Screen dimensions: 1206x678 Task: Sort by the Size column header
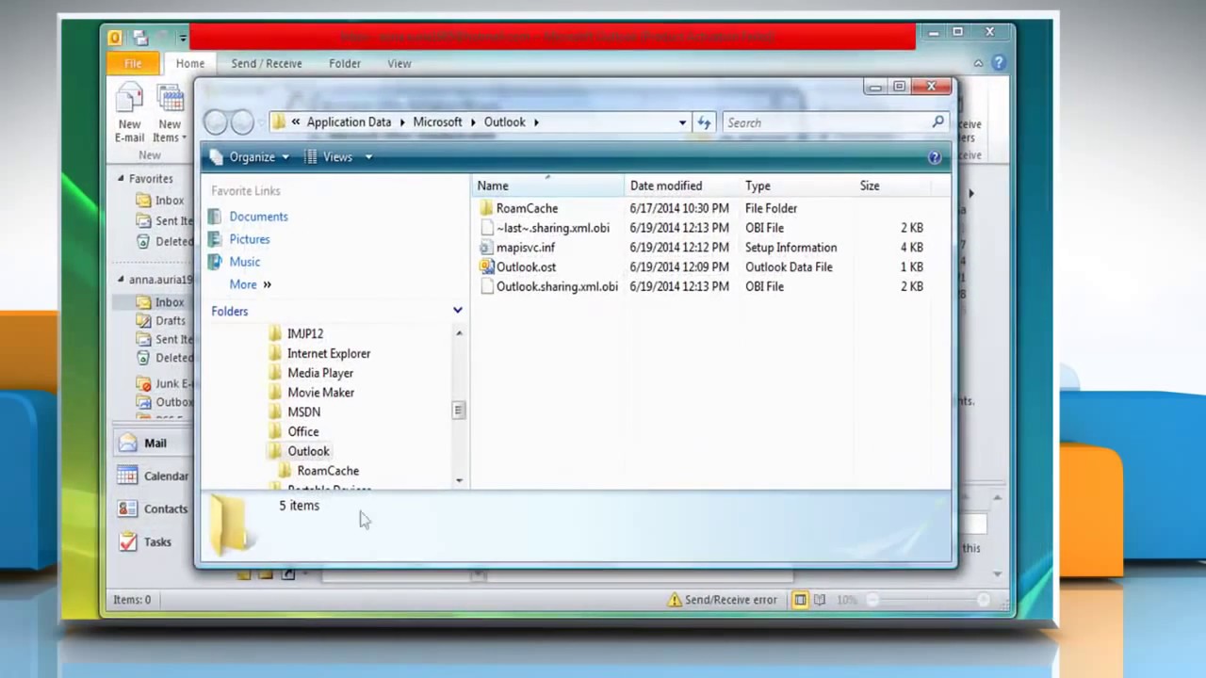pyautogui.click(x=891, y=186)
